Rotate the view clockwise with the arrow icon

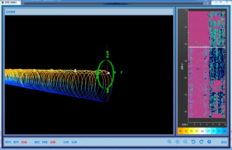coord(201,142)
